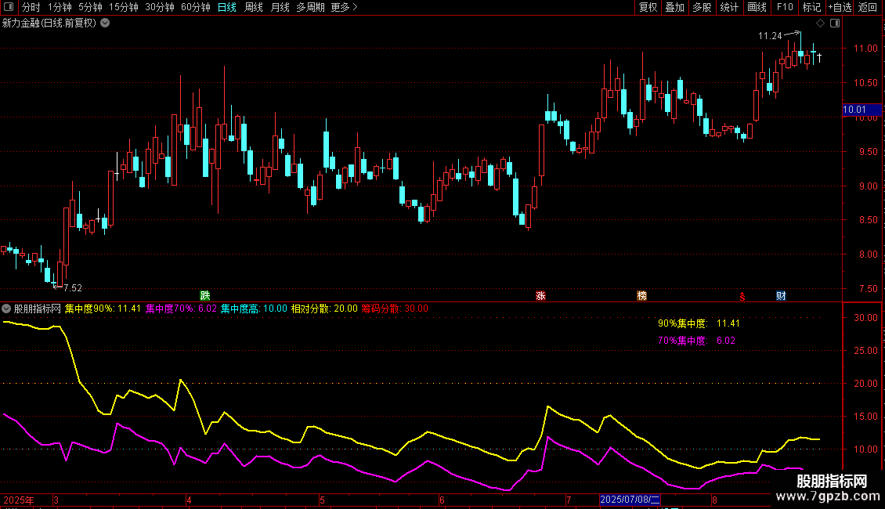Switch to the 1分钟 period
The image size is (885, 509).
pos(60,7)
